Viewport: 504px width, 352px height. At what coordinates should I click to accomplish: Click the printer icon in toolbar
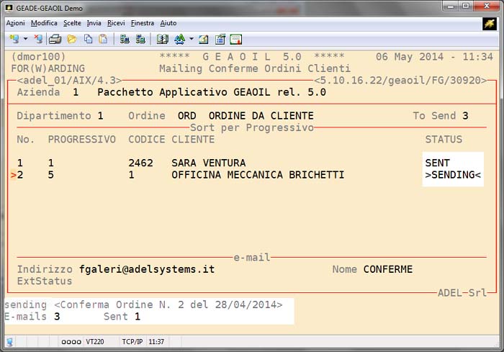[x=55, y=39]
